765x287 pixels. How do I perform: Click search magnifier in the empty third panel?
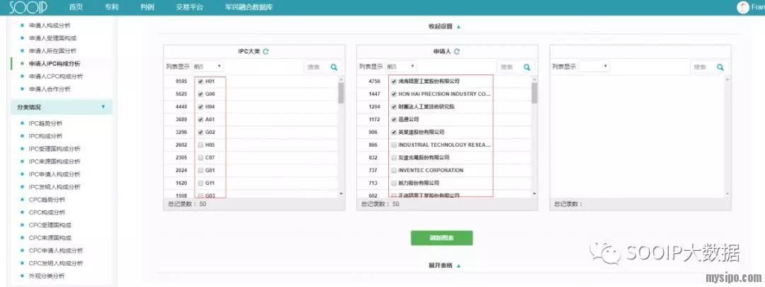[x=720, y=67]
